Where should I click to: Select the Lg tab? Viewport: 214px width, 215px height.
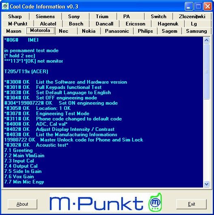194,24
